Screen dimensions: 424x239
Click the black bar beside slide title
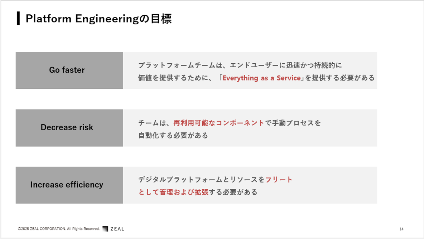point(18,18)
